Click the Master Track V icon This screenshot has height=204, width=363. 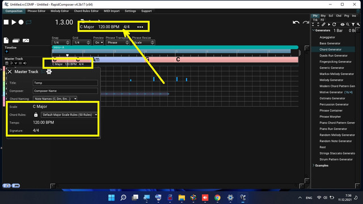pyautogui.click(x=16, y=63)
